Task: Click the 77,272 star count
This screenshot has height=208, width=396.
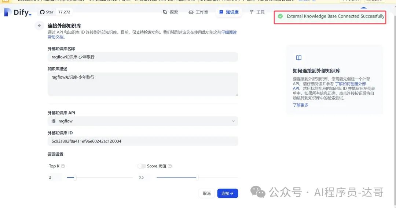Action: pos(64,12)
